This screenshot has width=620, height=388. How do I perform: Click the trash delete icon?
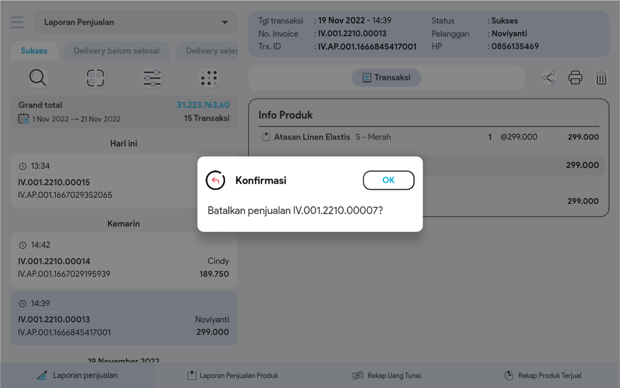click(601, 78)
